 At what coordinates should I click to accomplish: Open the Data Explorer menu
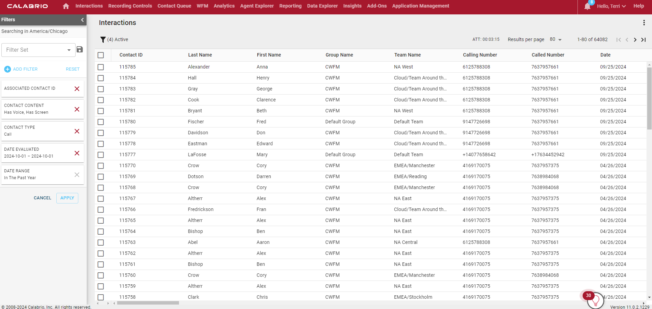pos(322,6)
